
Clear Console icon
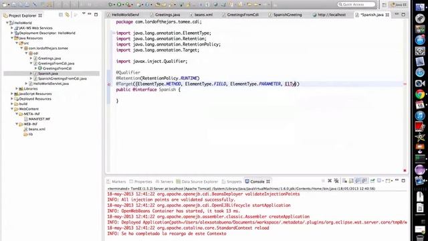pyautogui.click(x=344, y=181)
